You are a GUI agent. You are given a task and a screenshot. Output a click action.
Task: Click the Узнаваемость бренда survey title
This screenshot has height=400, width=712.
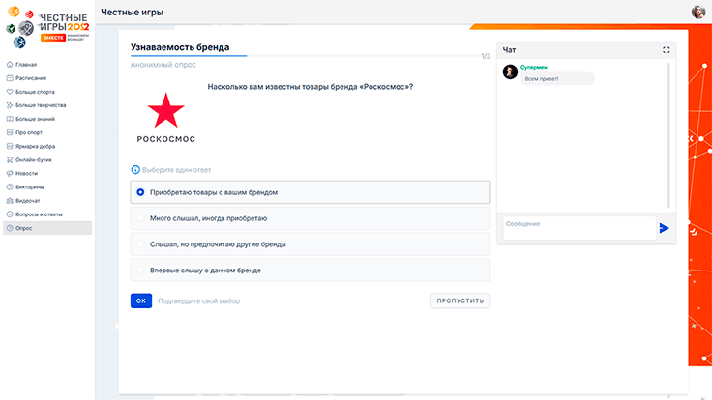coord(180,47)
